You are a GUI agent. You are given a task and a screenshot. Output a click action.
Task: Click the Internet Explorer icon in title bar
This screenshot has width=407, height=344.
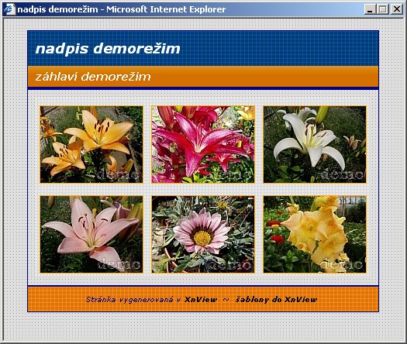coord(10,9)
